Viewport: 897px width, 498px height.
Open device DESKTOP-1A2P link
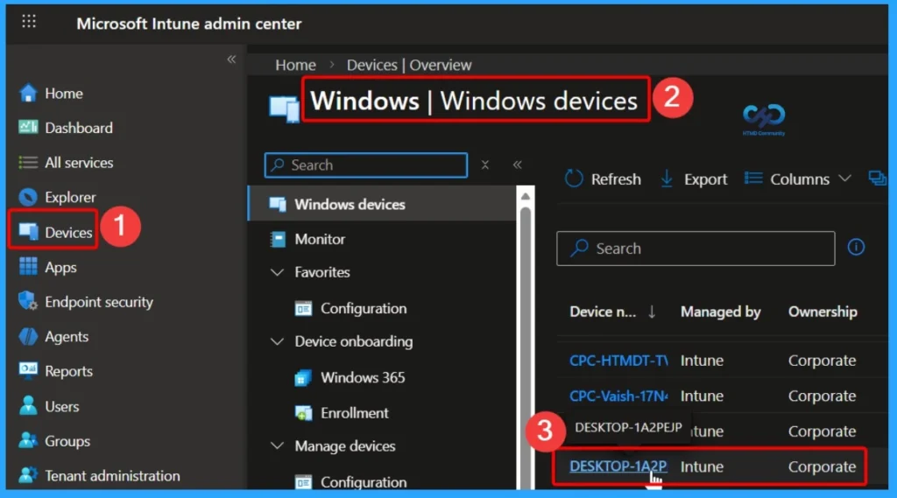tap(618, 466)
